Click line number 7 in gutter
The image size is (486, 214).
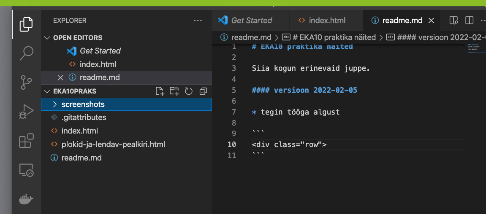coord(234,112)
